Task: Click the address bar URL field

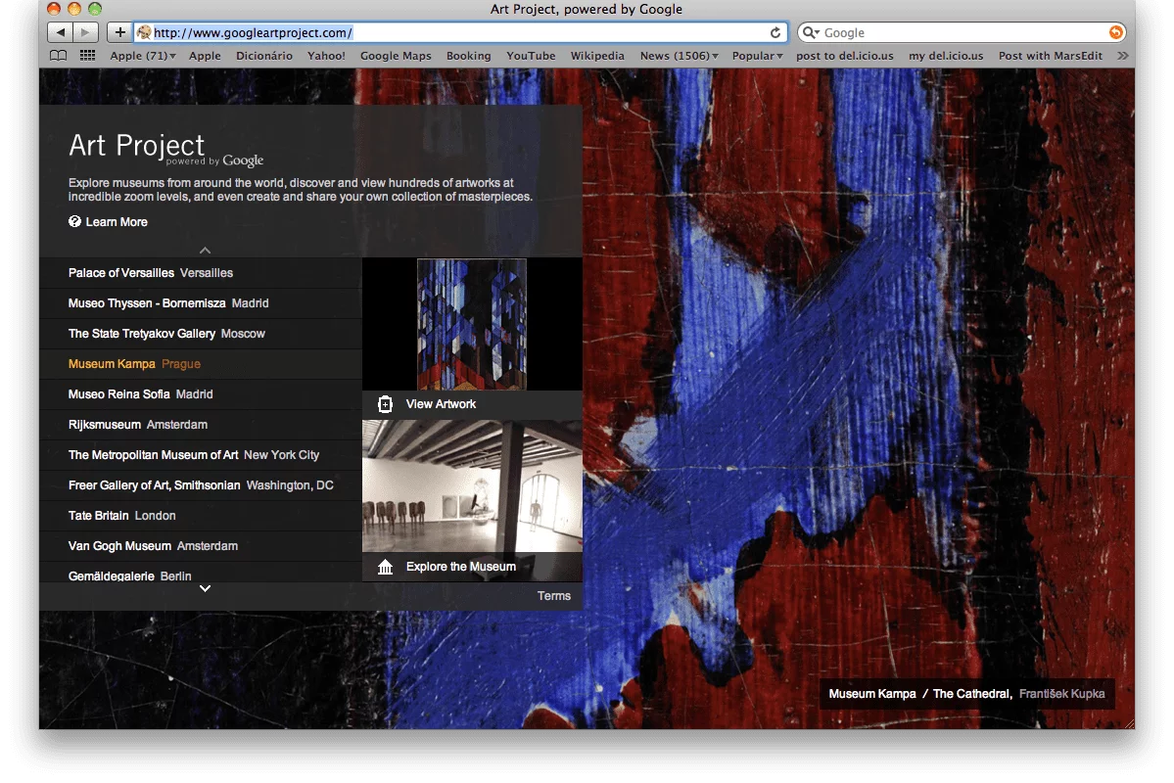Action: coord(460,32)
